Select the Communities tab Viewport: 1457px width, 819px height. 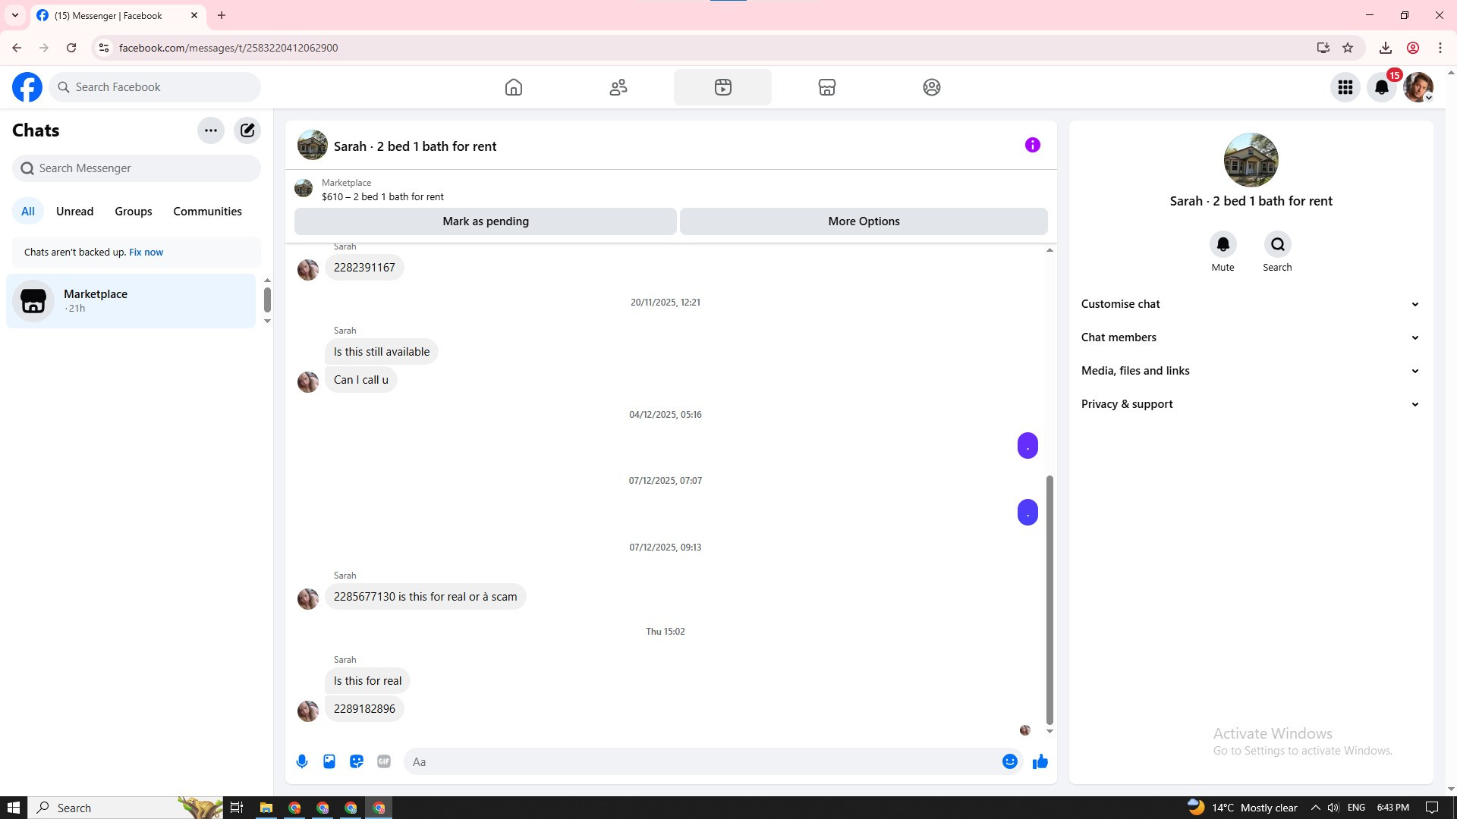tap(207, 212)
